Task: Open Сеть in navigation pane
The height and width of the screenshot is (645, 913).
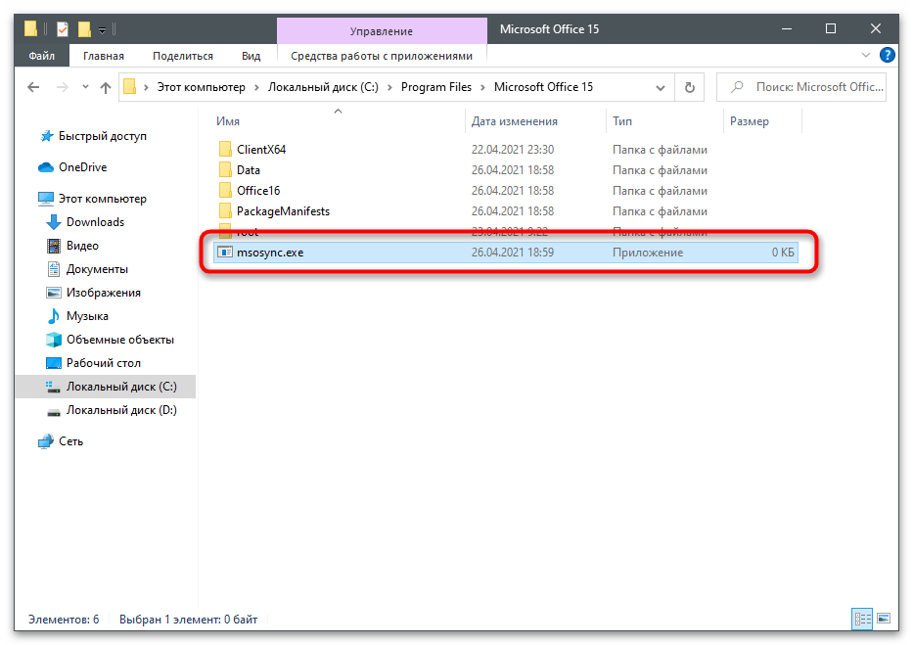Action: click(70, 441)
